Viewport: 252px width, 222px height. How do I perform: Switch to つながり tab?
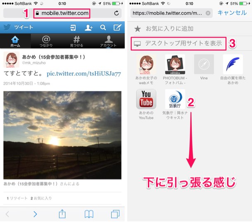pos(46,41)
